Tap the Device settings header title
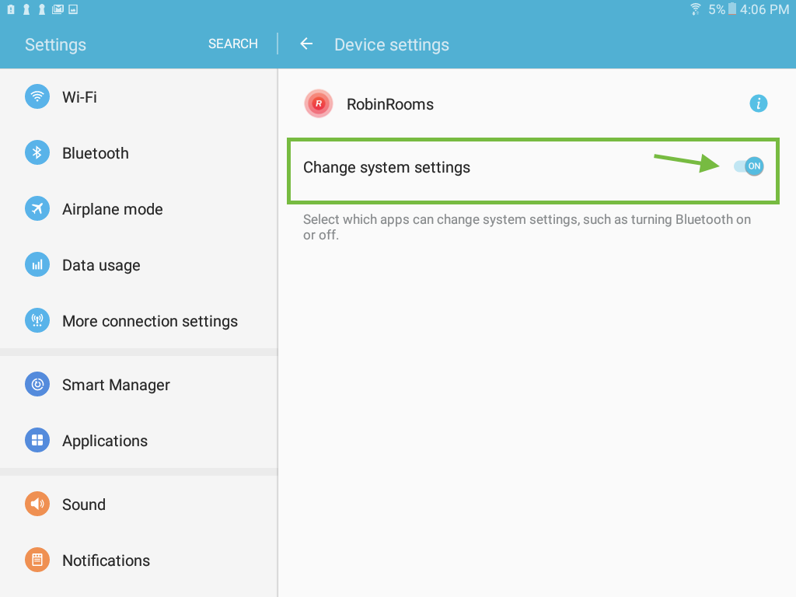 (x=392, y=44)
